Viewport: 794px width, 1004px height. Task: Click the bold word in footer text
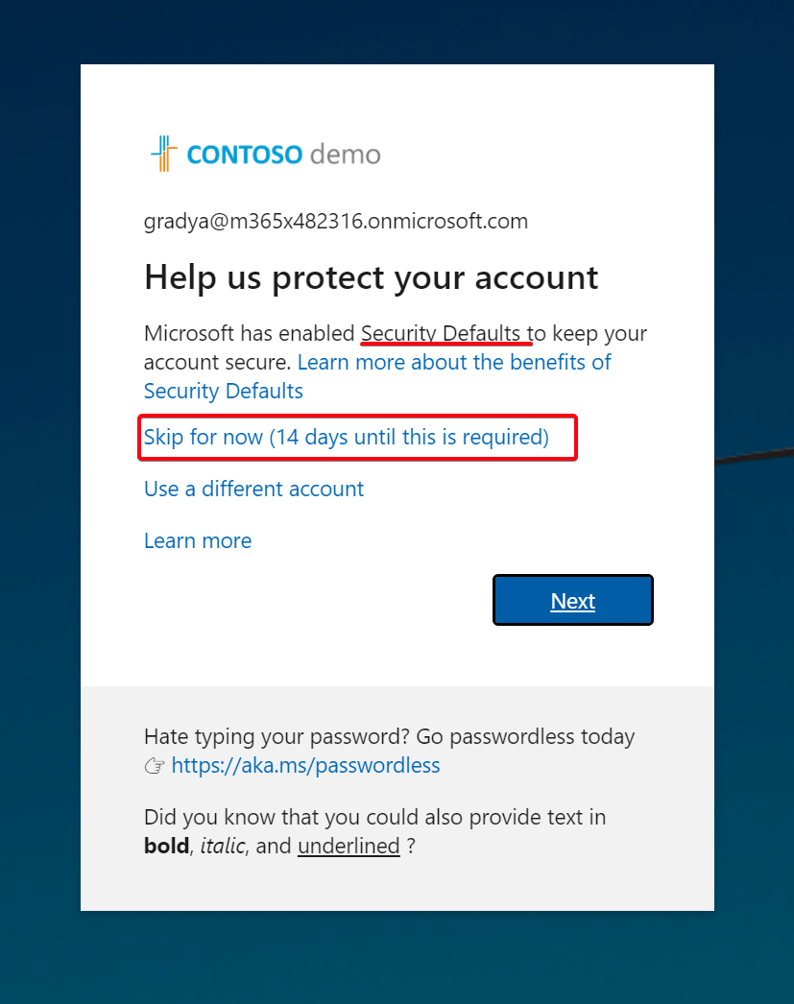[166, 846]
